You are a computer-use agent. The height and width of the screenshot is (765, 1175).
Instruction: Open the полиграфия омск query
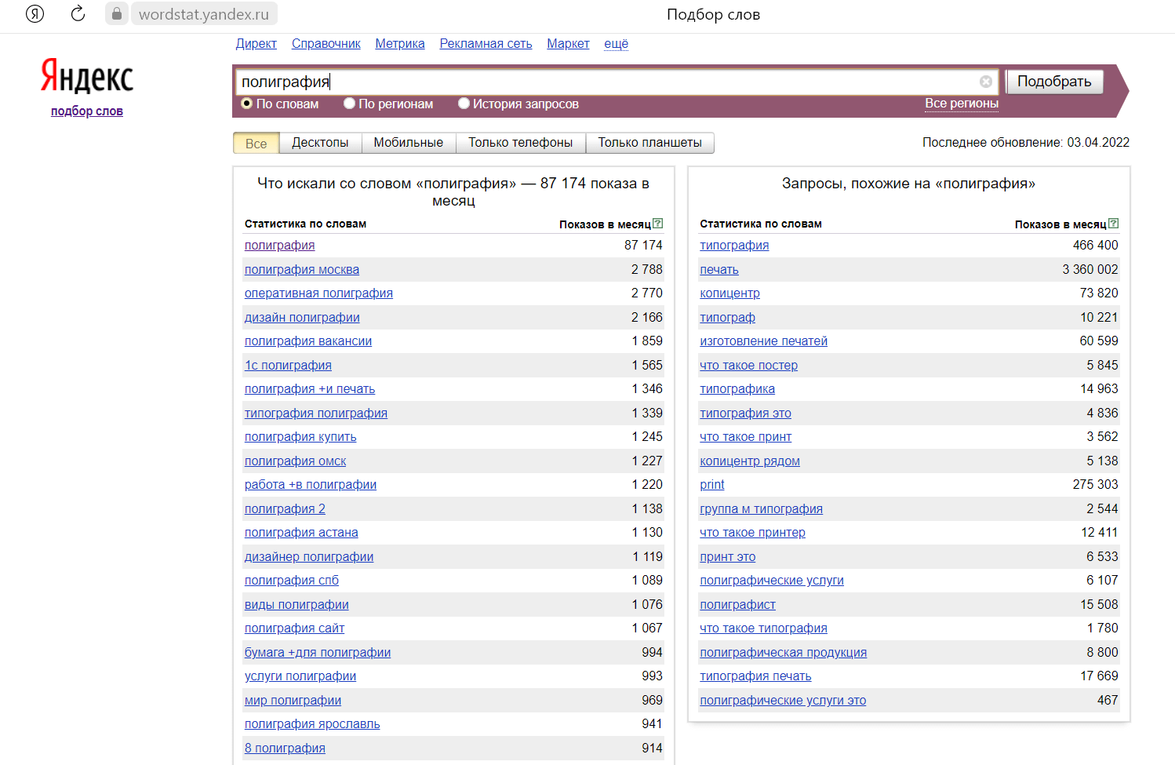click(295, 461)
